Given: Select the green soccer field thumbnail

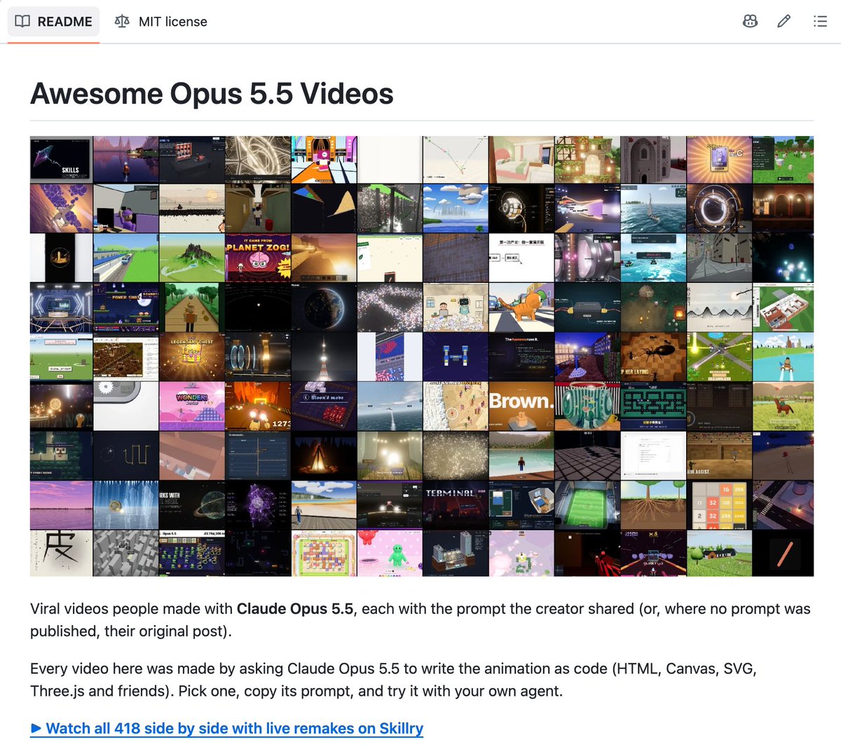Looking at the screenshot, I should click(x=587, y=504).
